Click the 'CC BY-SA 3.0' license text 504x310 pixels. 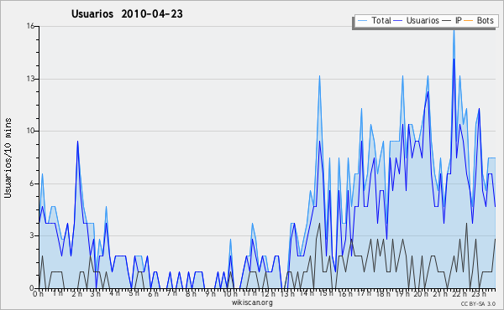(x=478, y=304)
